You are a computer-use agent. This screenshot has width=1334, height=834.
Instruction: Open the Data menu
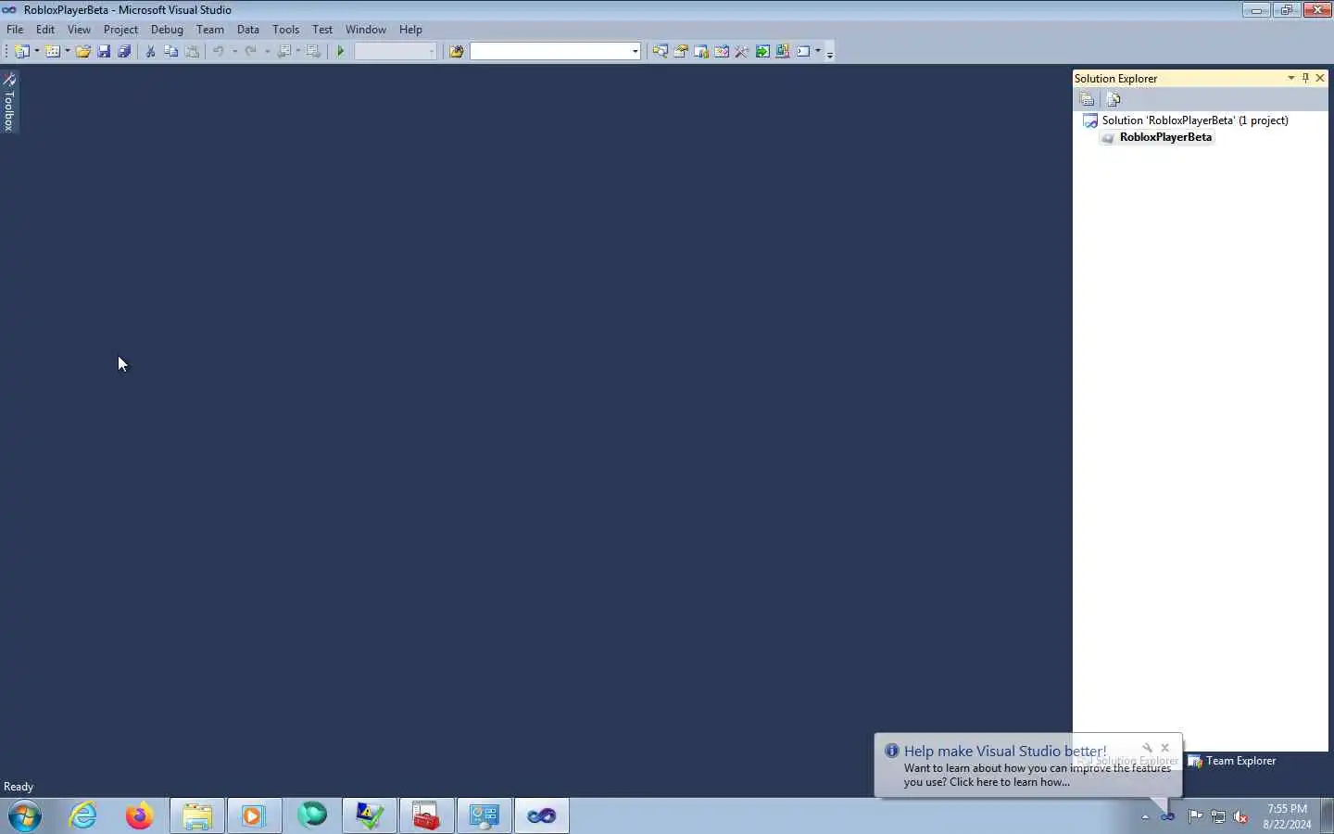click(248, 30)
